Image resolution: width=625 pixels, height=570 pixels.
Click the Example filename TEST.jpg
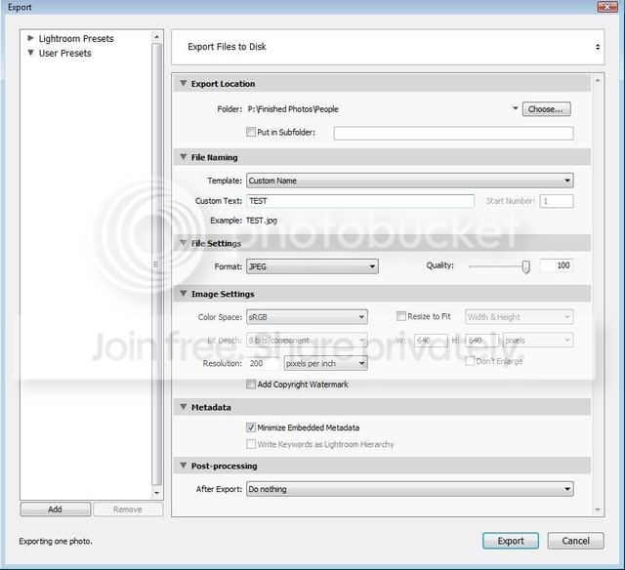pyautogui.click(x=262, y=221)
